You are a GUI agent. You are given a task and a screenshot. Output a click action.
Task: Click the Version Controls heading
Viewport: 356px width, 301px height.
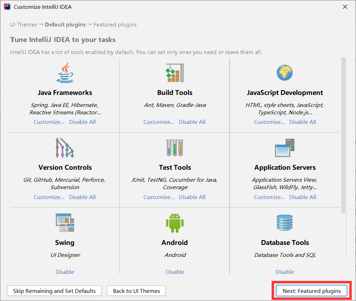tap(65, 167)
